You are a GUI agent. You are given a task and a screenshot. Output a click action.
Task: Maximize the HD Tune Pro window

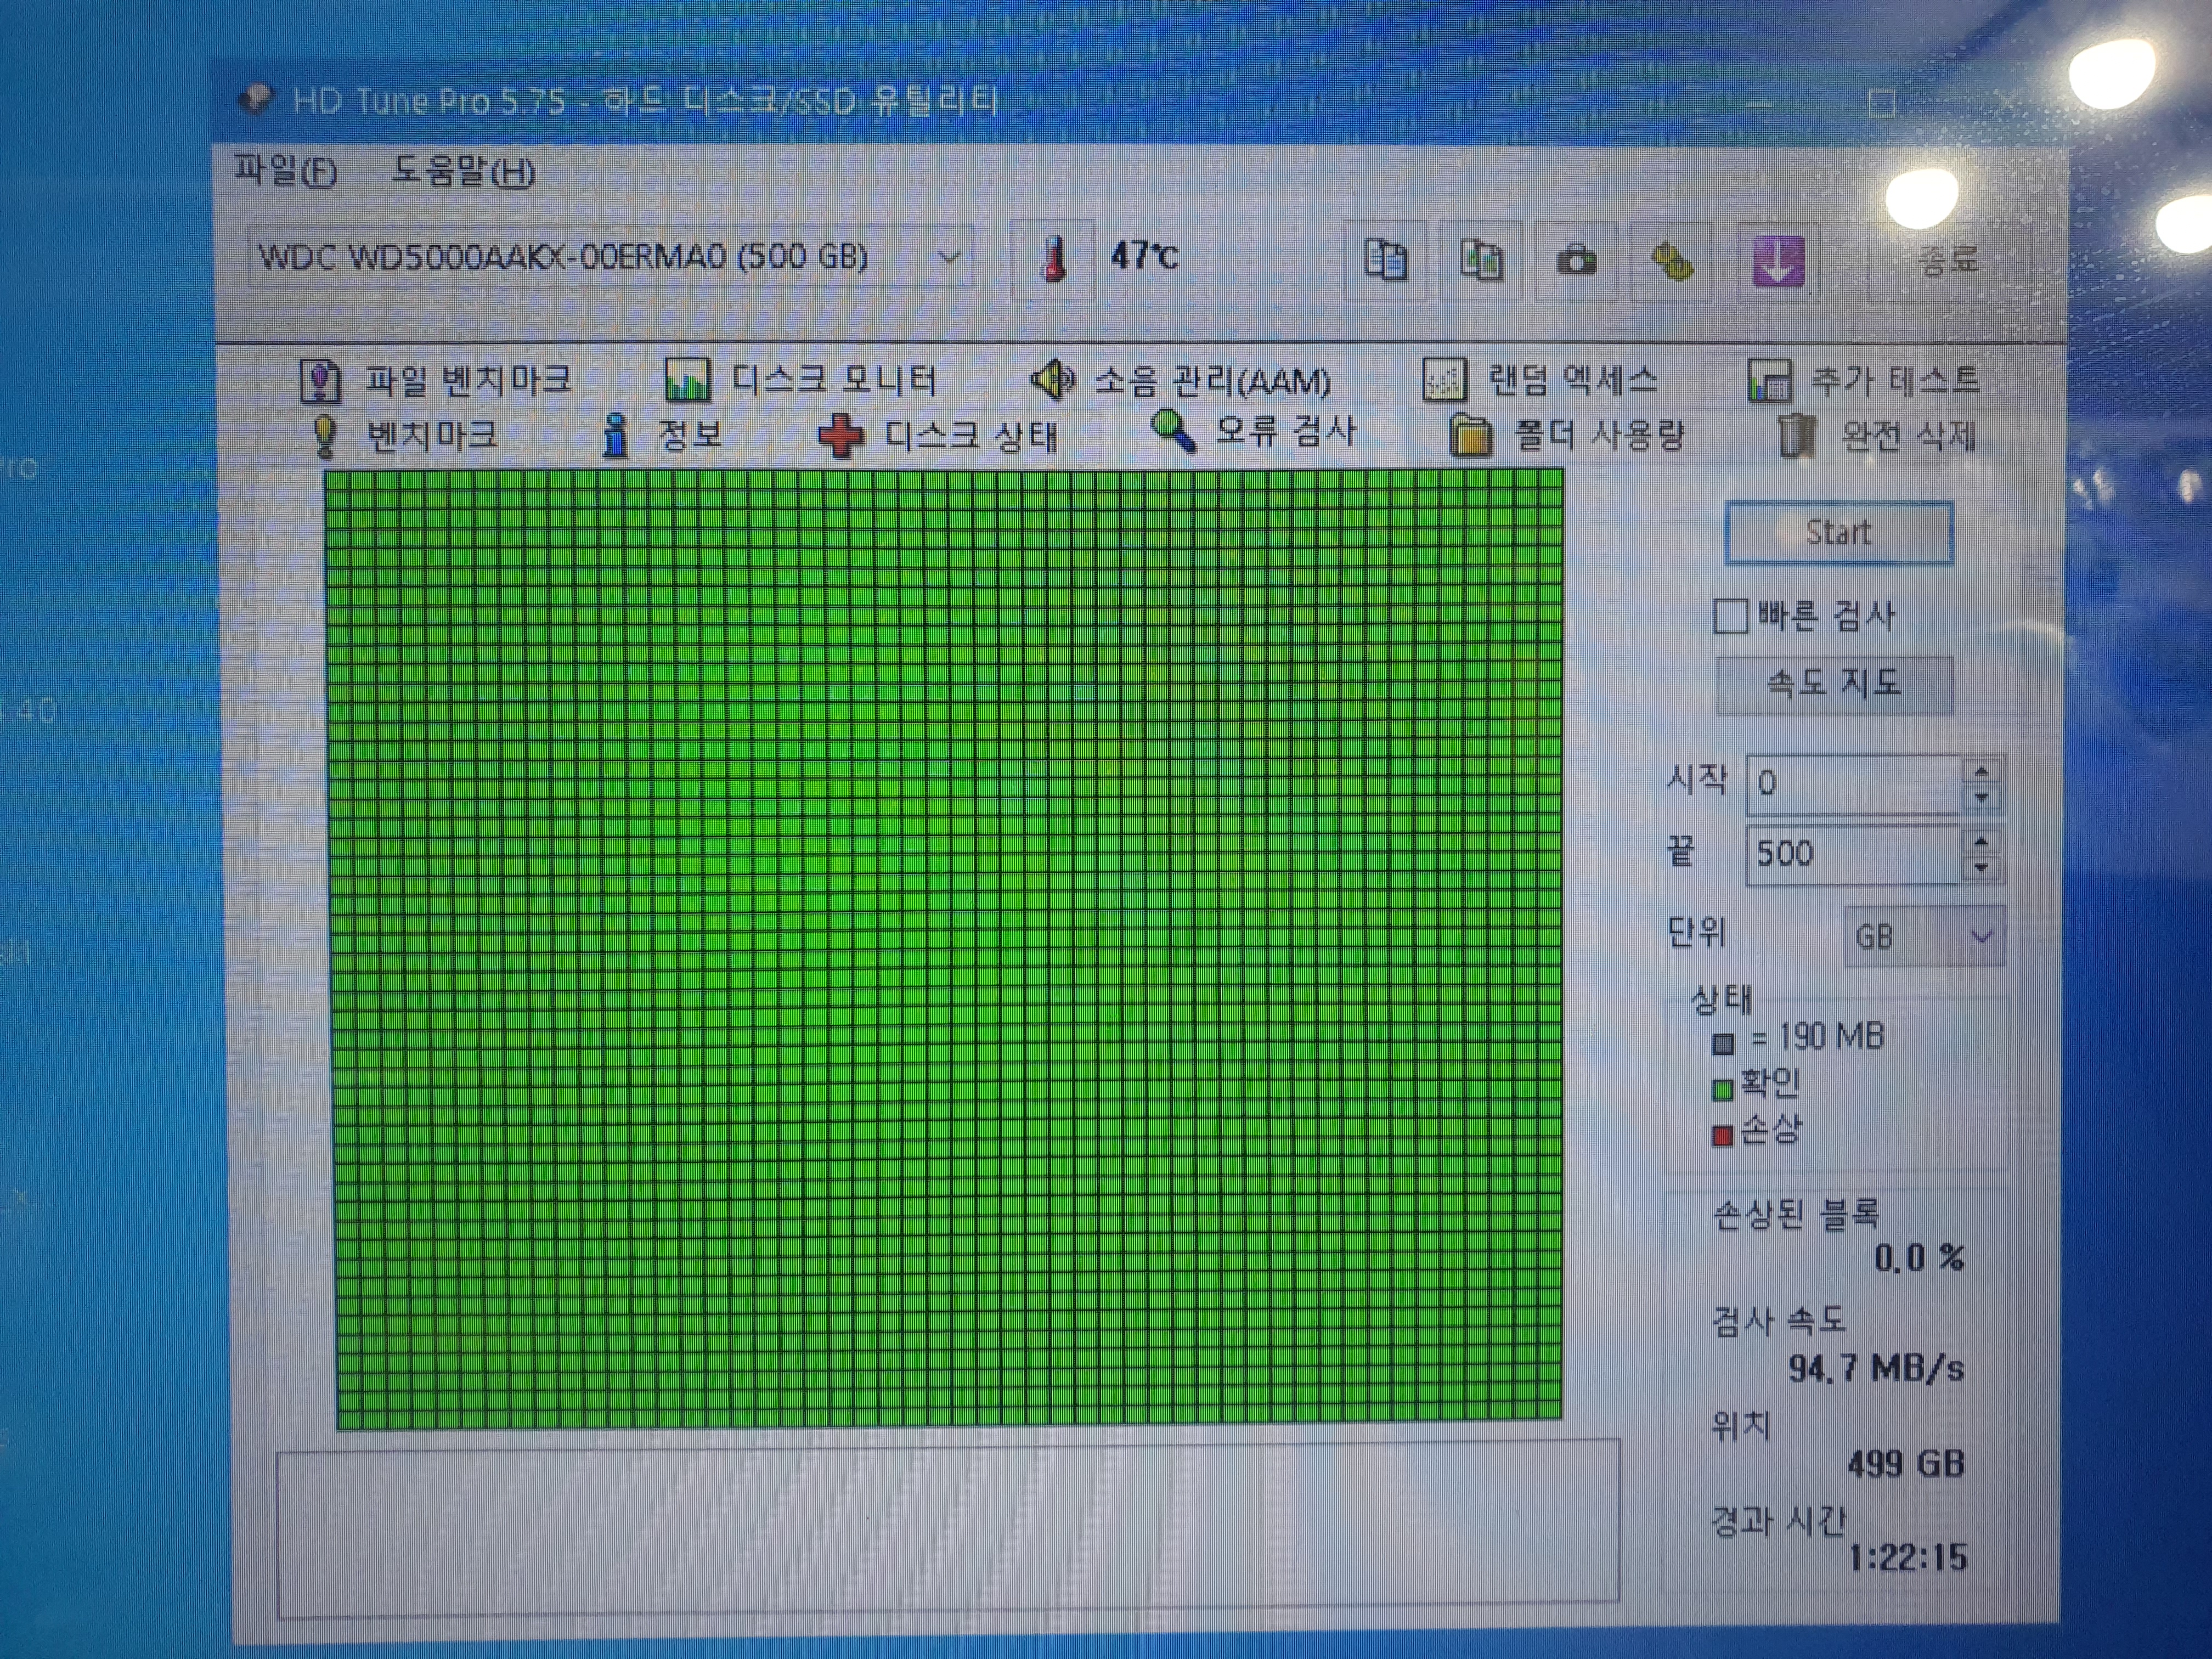coord(1882,103)
